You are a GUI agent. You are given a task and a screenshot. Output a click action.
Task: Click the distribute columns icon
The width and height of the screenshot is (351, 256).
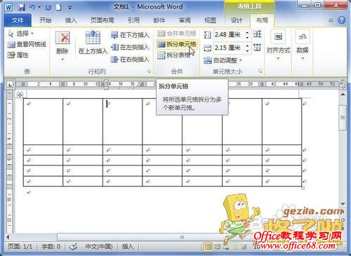coord(257,48)
